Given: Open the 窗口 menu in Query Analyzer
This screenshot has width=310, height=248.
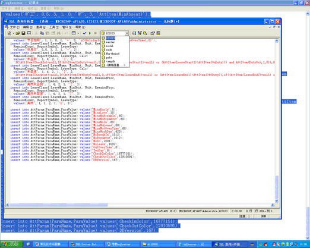Looking at the screenshot, I should 67,27.
